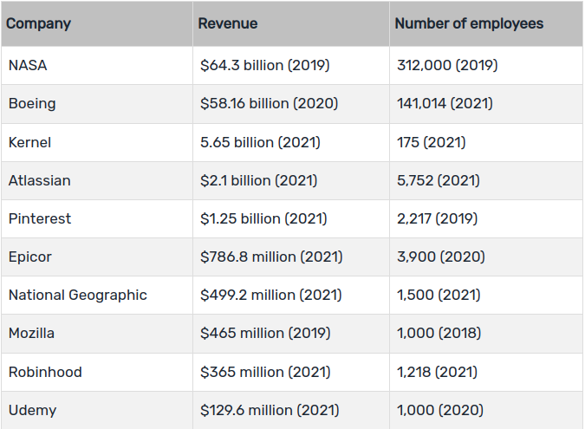Click the Revenue column header

[x=228, y=23]
